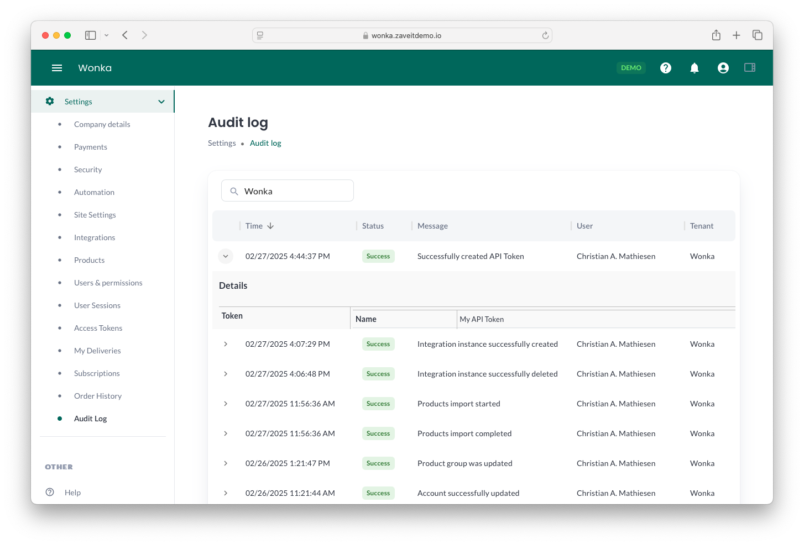804x545 pixels.
Task: Reload the page in address bar
Action: pyautogui.click(x=545, y=35)
